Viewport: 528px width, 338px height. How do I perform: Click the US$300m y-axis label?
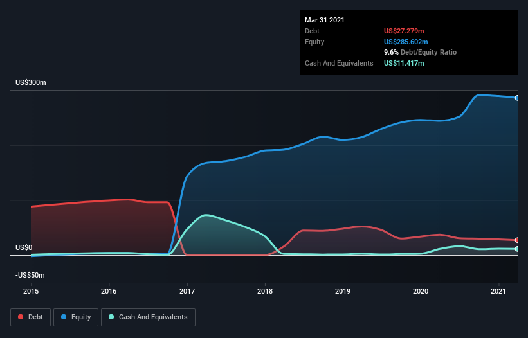[31, 82]
